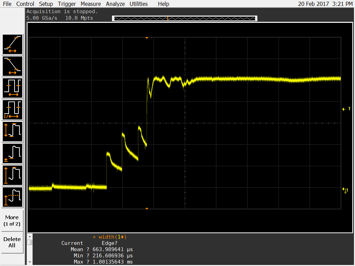
Task: Open the Analyze menu
Action: click(x=115, y=4)
